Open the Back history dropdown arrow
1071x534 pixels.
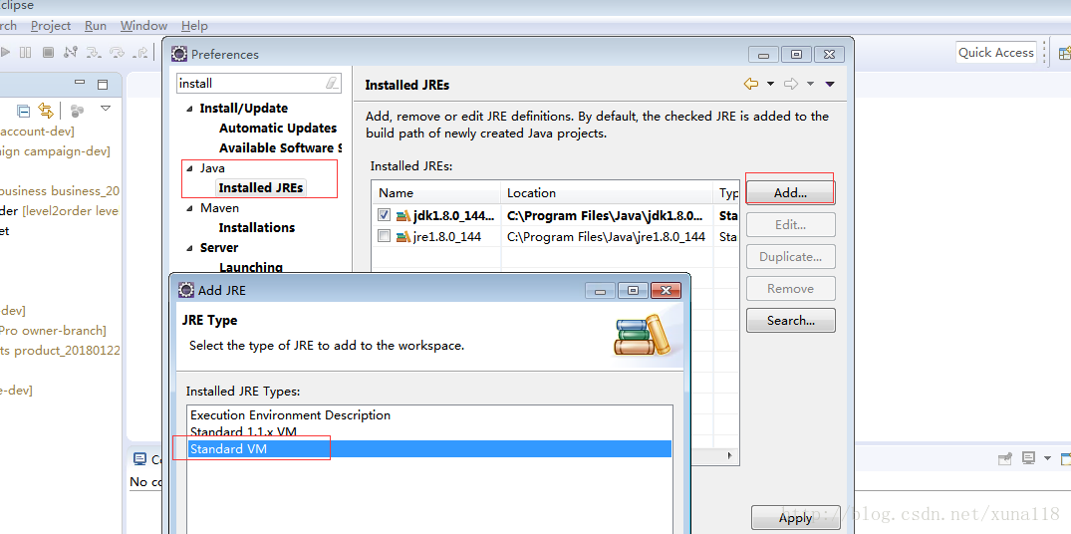(770, 84)
